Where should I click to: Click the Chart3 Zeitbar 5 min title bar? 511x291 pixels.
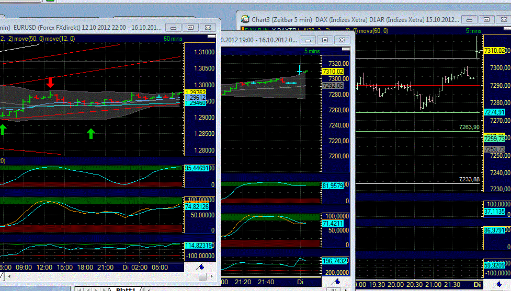[355, 20]
